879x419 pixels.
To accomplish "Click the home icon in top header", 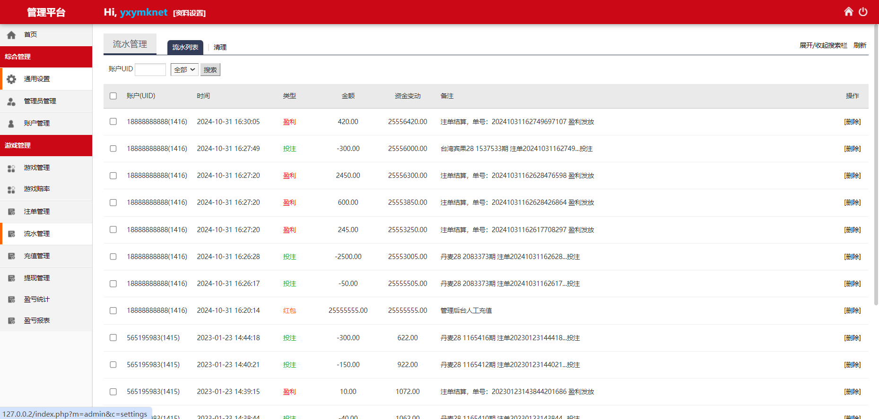I will [849, 11].
